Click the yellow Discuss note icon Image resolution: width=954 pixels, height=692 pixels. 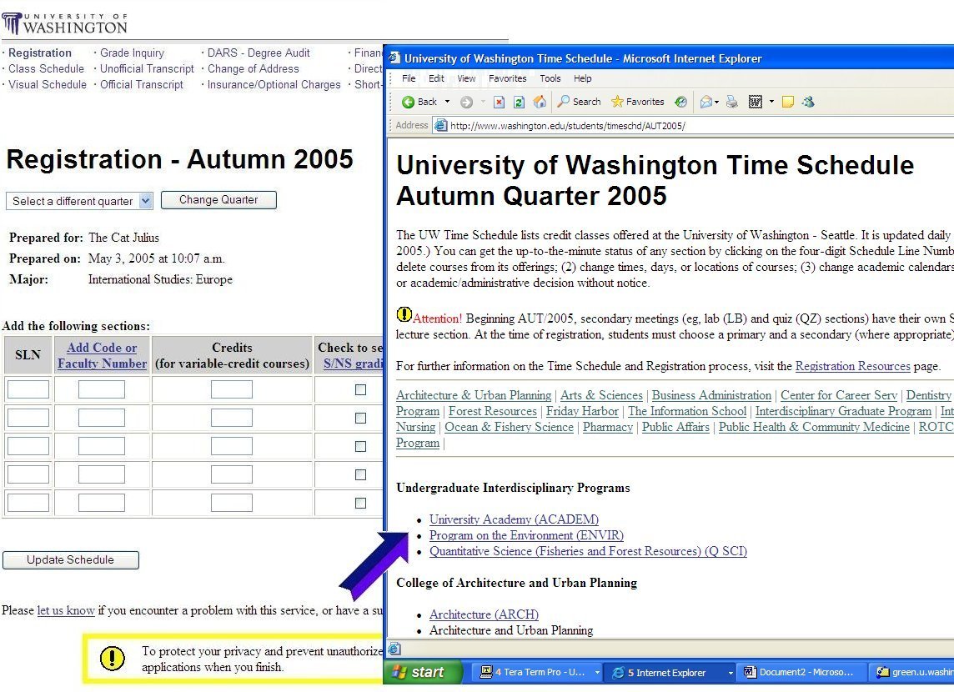[x=788, y=103]
